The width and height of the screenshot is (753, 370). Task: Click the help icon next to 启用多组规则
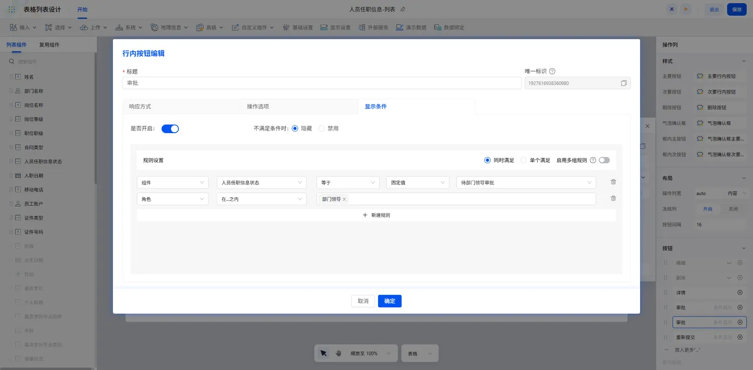(593, 160)
